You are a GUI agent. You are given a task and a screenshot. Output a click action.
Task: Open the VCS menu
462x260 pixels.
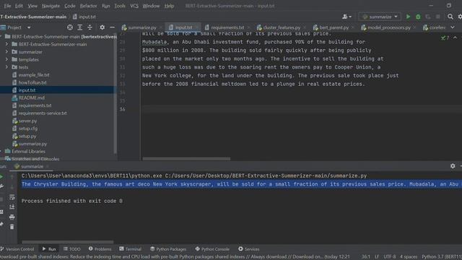coord(134,6)
